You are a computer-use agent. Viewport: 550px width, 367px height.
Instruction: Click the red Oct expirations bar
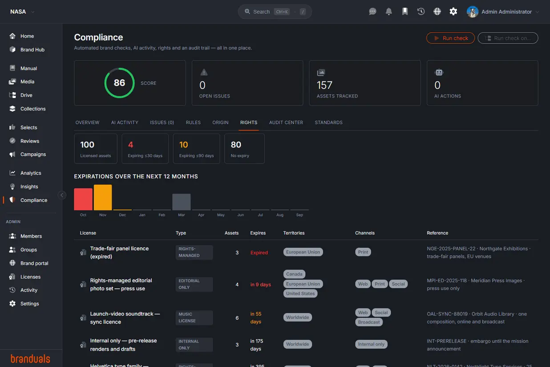(83, 199)
